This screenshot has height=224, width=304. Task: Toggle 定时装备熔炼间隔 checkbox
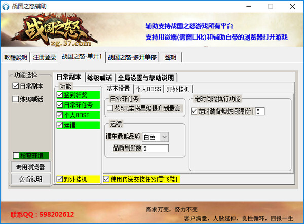click(x=194, y=111)
